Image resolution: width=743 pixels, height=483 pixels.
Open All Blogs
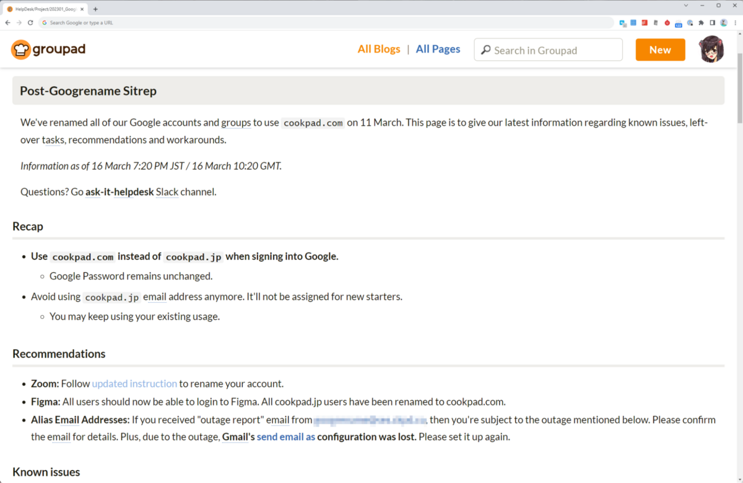(379, 49)
